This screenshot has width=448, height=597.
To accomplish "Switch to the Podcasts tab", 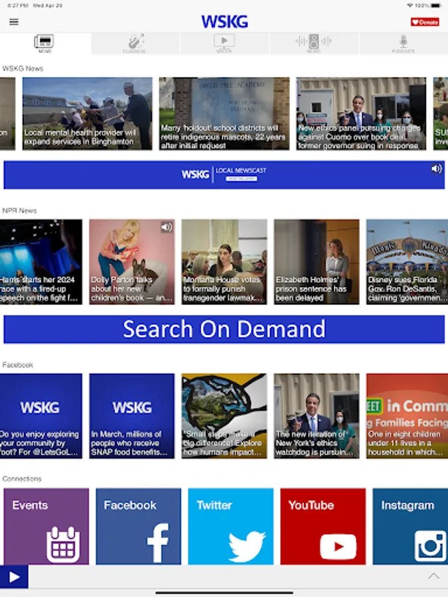I will tap(404, 43).
